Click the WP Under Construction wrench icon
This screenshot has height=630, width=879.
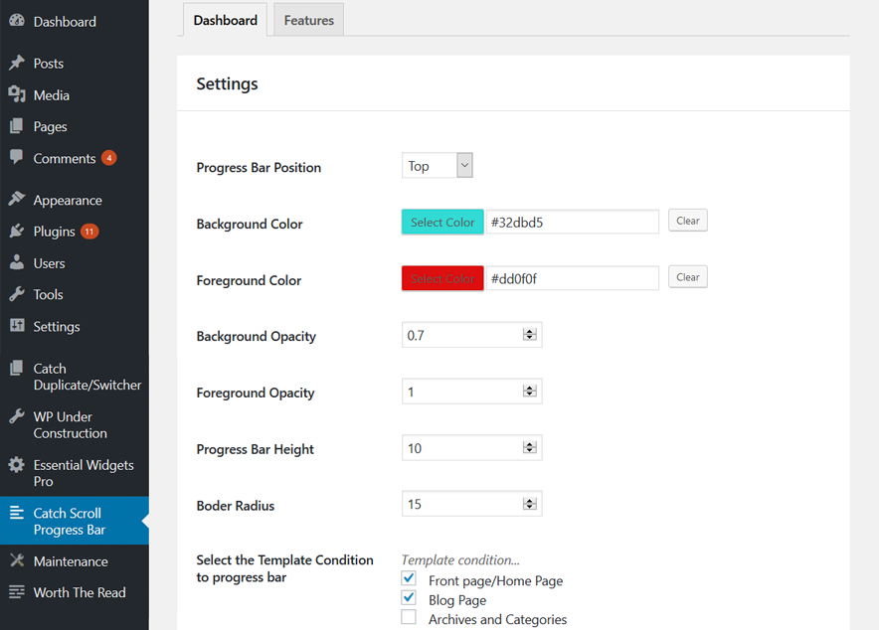(18, 416)
